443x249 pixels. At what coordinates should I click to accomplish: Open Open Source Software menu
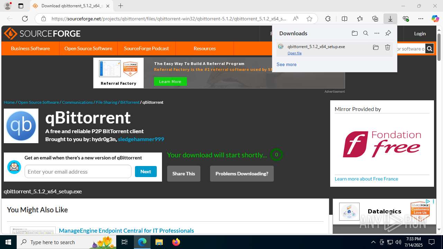88,48
